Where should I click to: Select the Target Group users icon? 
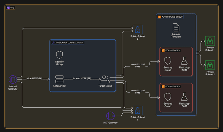(x=105, y=79)
